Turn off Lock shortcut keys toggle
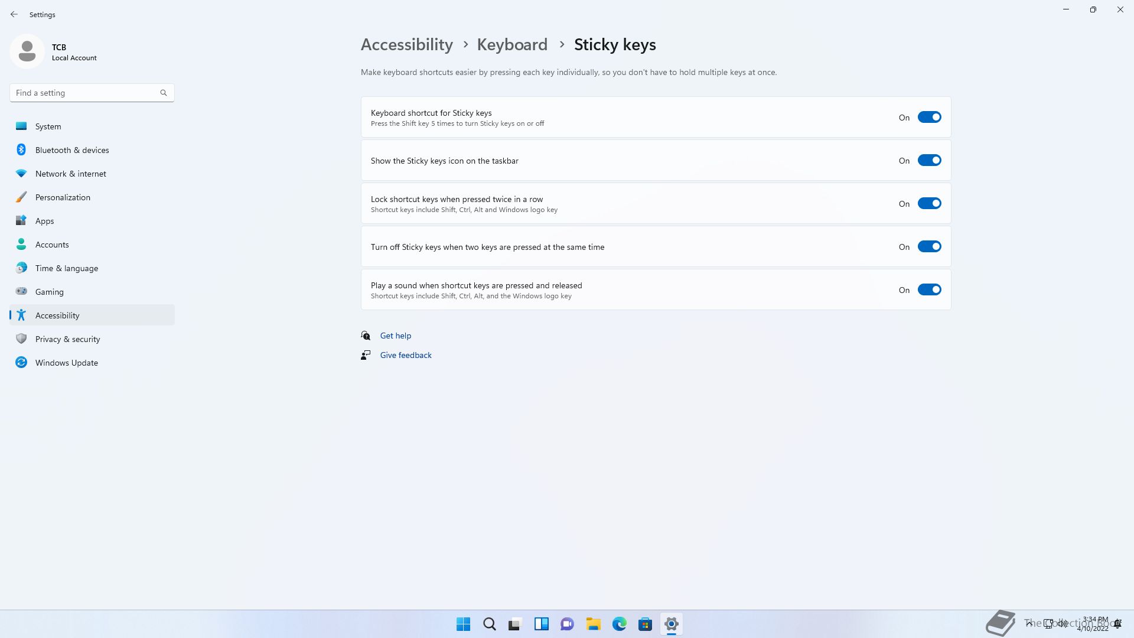The width and height of the screenshot is (1134, 638). (929, 203)
